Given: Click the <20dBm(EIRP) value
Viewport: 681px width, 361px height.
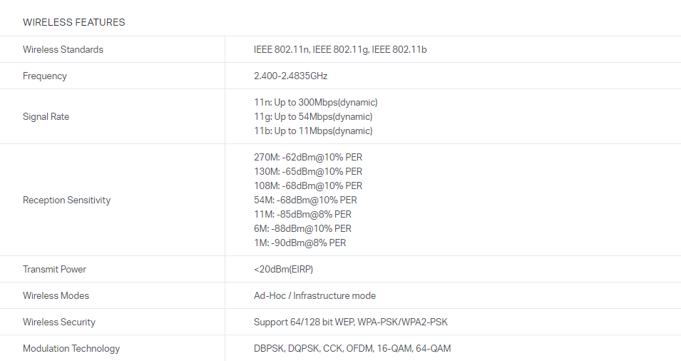Looking at the screenshot, I should (x=283, y=269).
